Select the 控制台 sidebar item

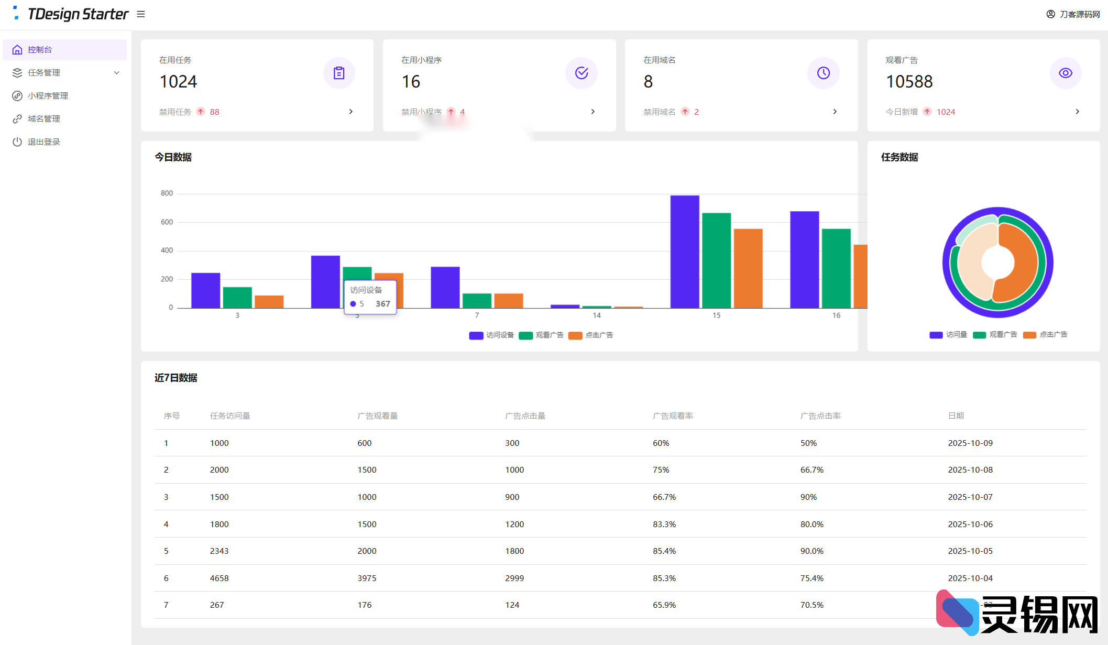[x=40, y=50]
